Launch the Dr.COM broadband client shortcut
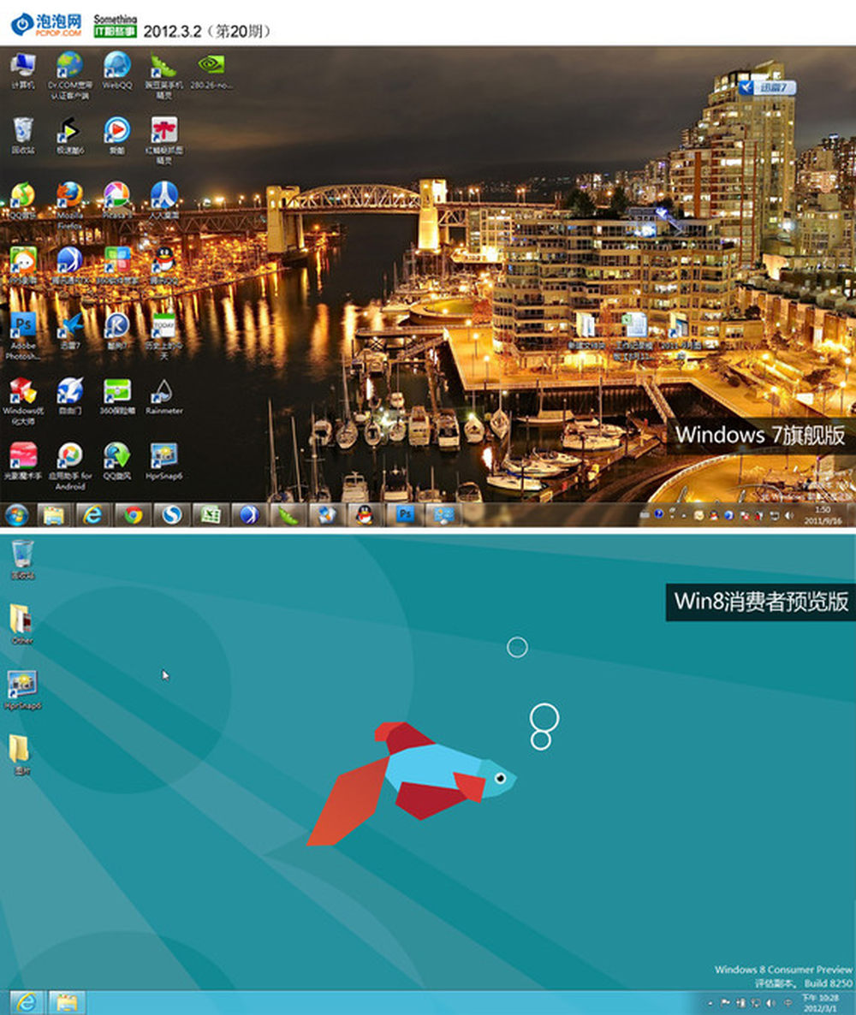 point(69,75)
